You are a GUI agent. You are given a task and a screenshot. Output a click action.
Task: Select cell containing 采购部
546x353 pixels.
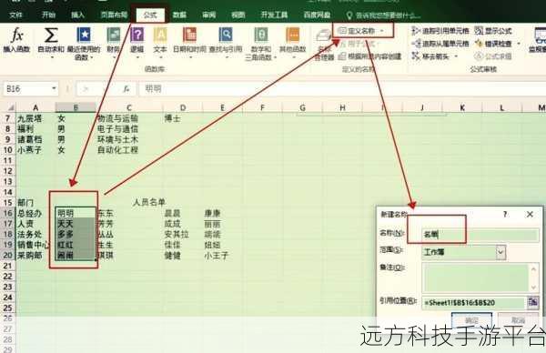[35, 256]
